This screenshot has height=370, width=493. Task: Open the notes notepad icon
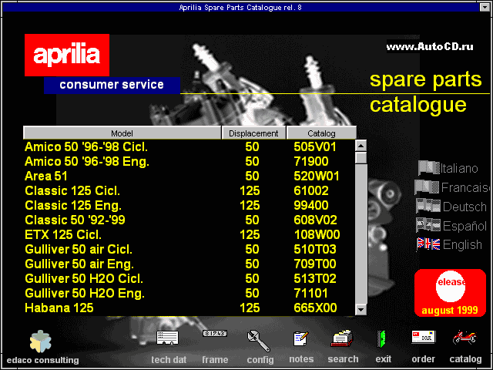300,338
